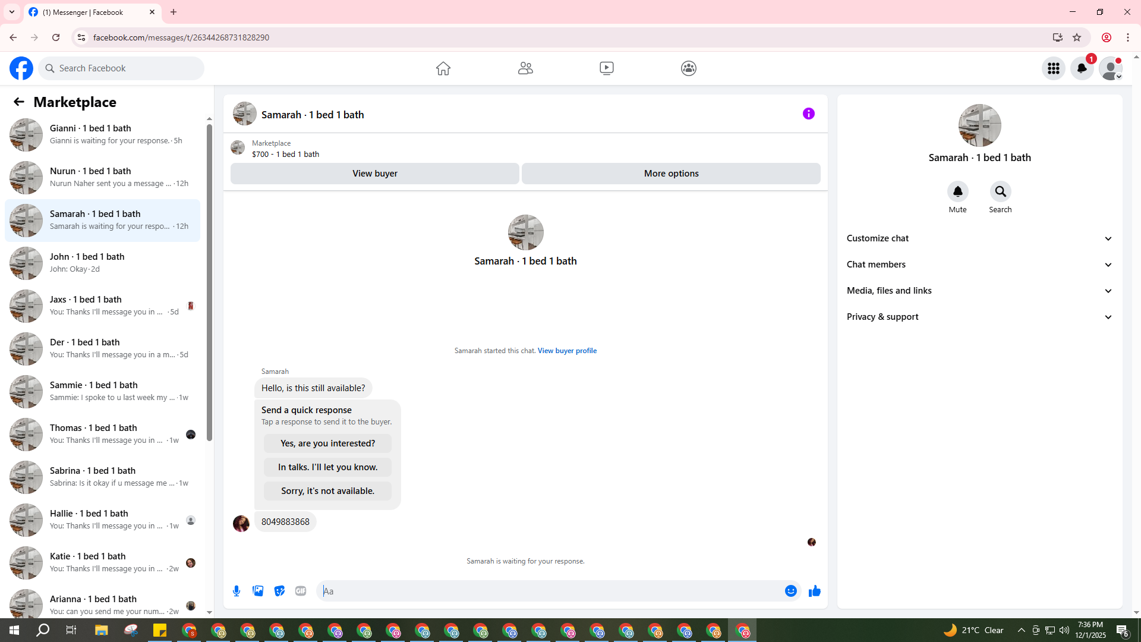
Task: Open the Jaxs 1 bed 1 bath chat
Action: (x=102, y=306)
